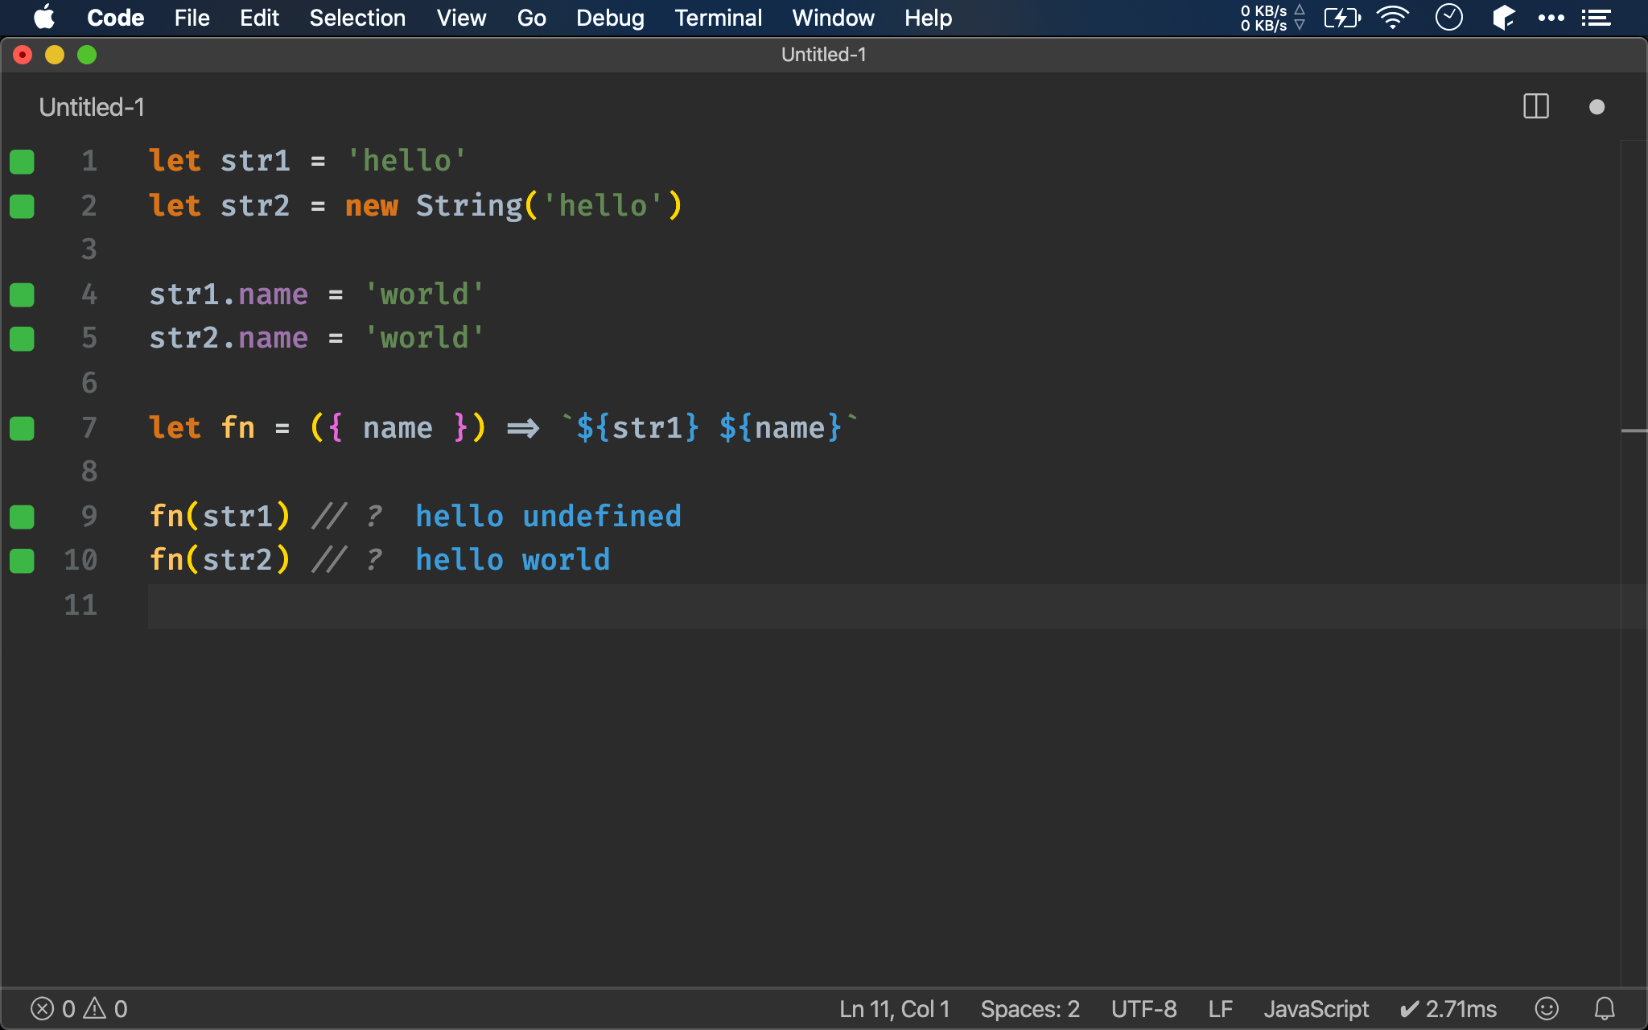This screenshot has height=1030, width=1648.
Task: Click 'fn(str1)' call on line 9
Action: [x=220, y=516]
